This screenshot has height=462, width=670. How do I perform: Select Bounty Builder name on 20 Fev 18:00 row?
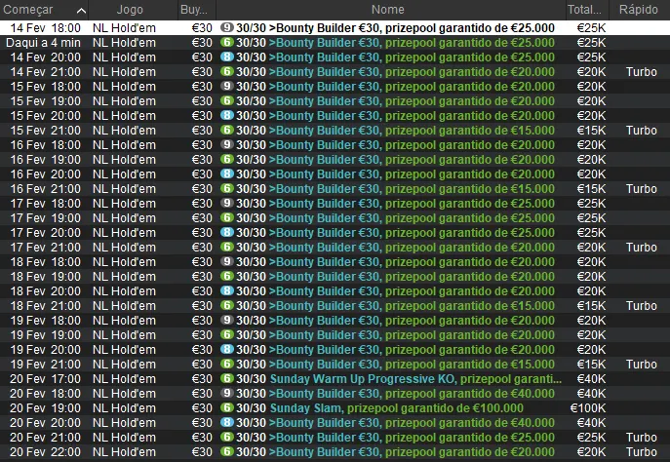click(x=412, y=394)
